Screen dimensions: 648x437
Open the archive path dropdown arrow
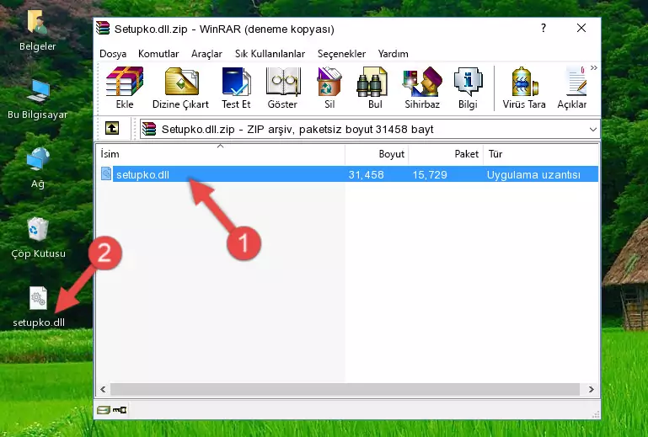coord(593,130)
